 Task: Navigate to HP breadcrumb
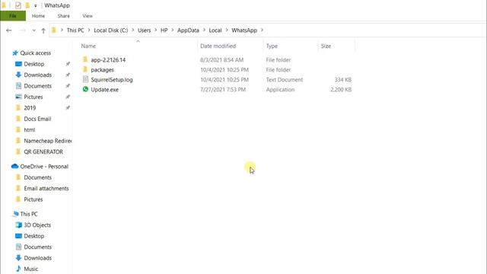(164, 30)
